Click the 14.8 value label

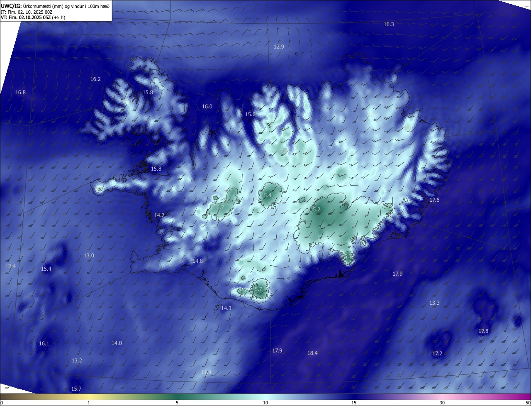pos(197,261)
